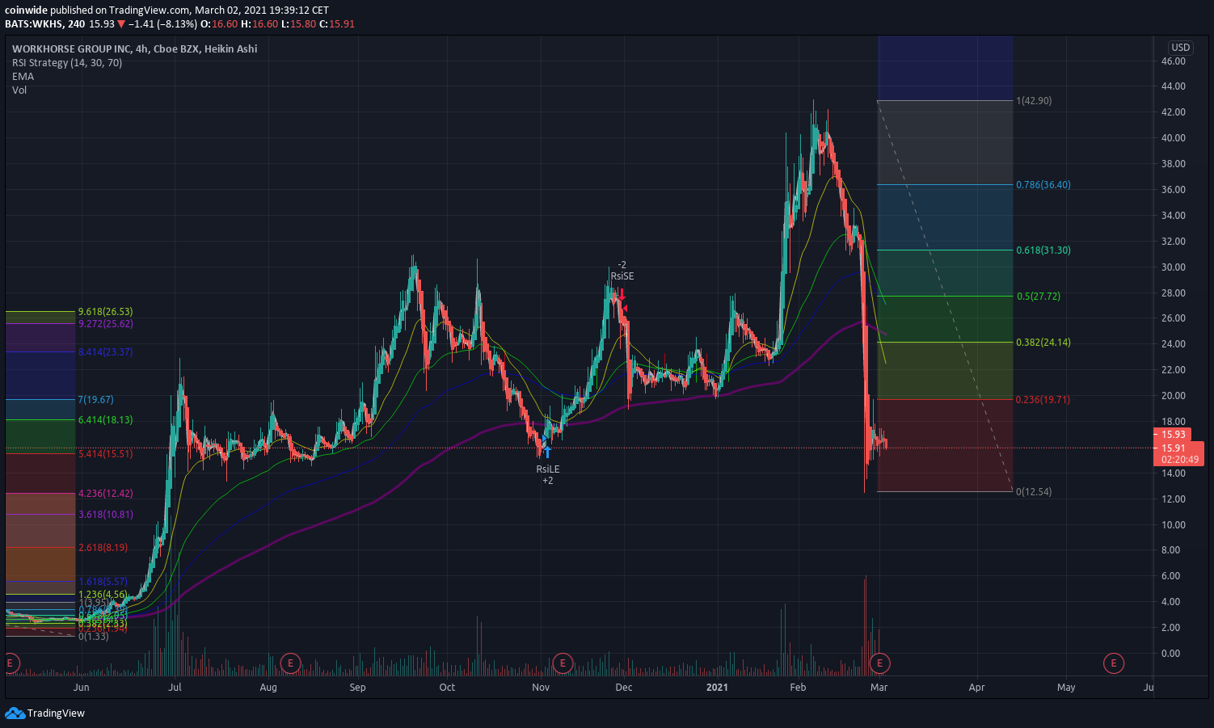1214x728 pixels.
Task: Click the 2021 label on time axis
Action: 717,688
